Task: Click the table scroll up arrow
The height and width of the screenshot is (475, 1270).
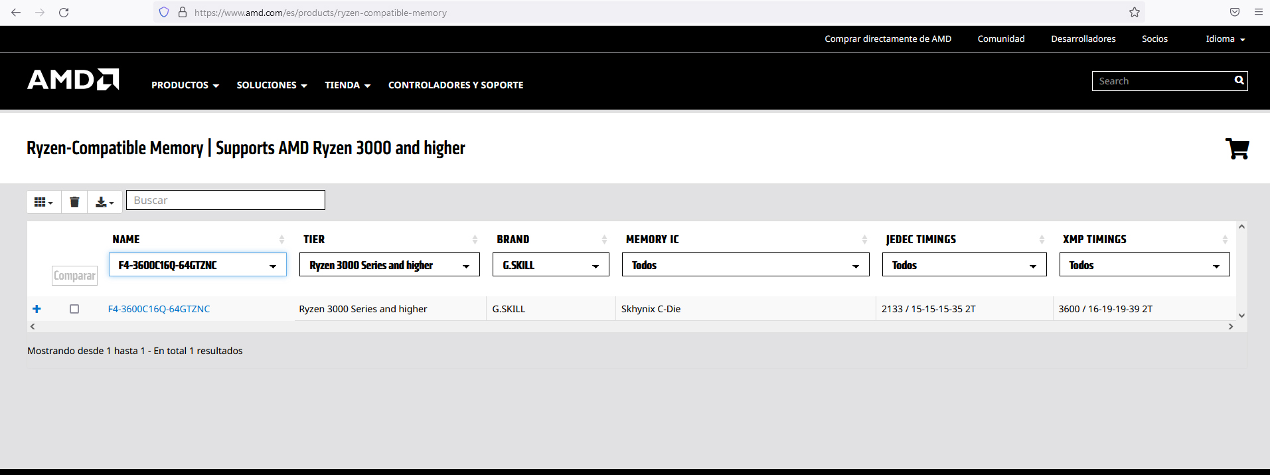Action: tap(1241, 227)
